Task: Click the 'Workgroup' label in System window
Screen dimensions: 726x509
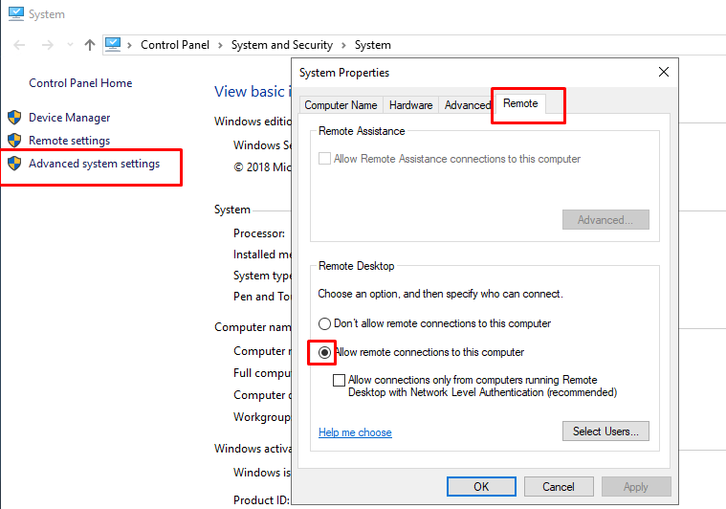Action: [x=261, y=417]
